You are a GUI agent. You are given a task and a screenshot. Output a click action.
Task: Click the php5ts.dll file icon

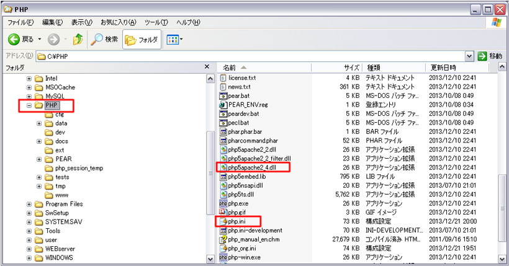click(x=223, y=195)
